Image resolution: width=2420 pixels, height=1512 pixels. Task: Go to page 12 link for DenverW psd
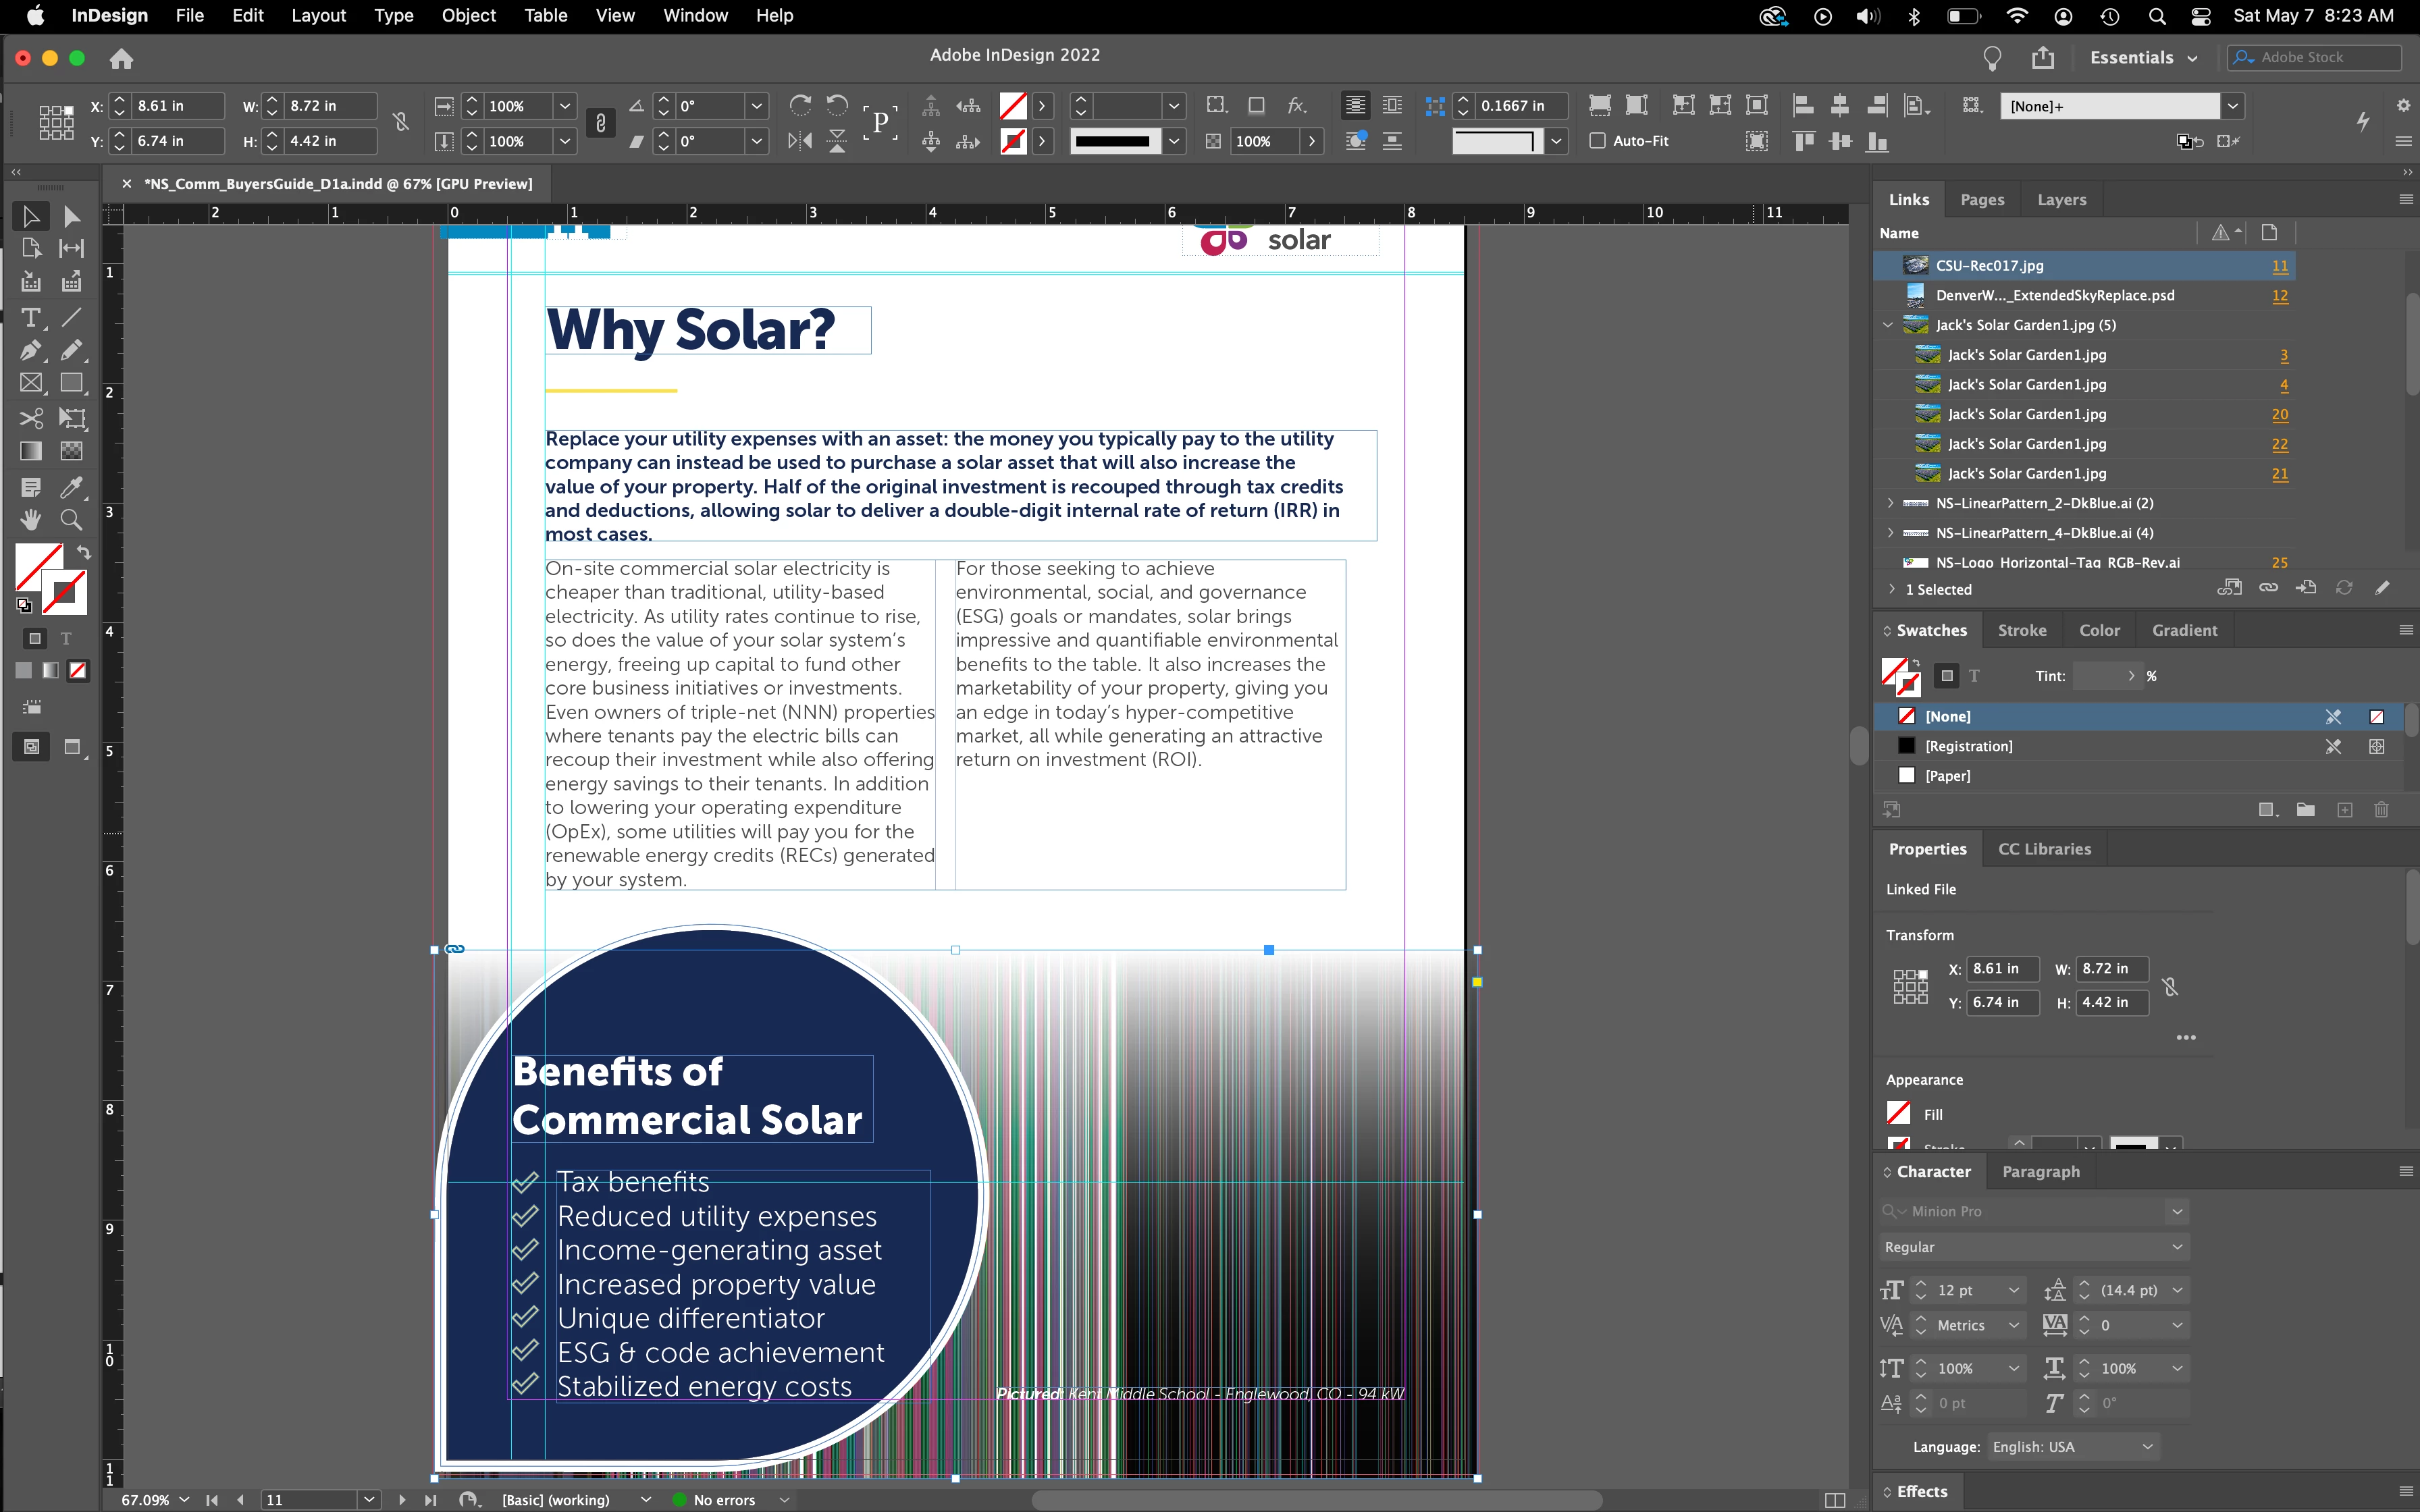click(x=2279, y=295)
